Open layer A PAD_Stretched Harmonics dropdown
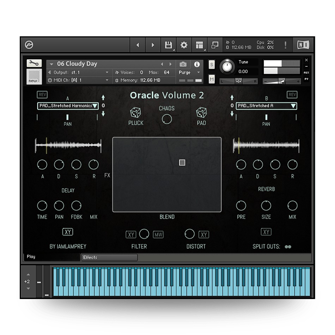This screenshot has height=335, width=335. 68,106
